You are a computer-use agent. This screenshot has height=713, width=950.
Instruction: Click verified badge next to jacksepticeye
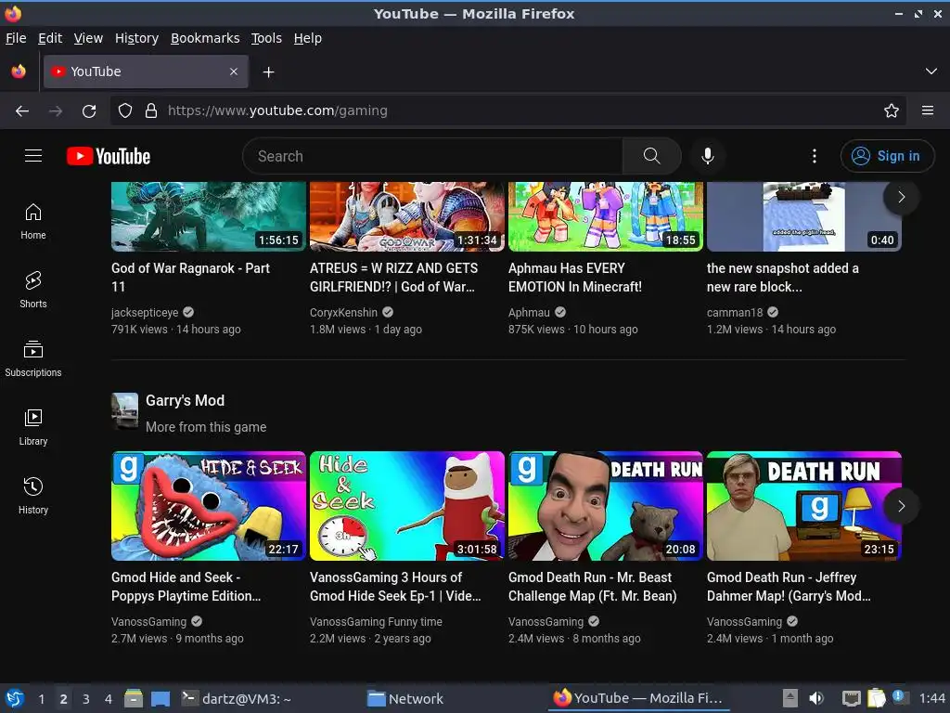(x=188, y=312)
